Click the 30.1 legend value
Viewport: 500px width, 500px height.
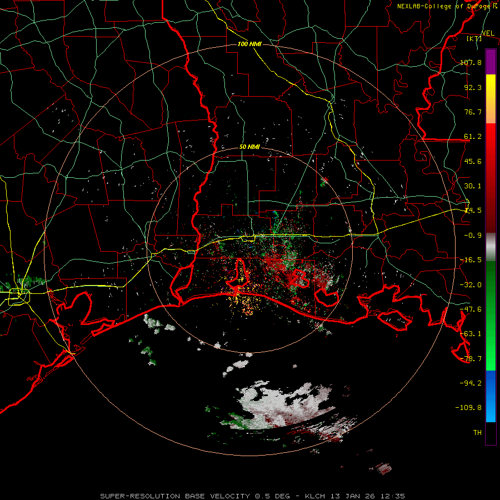click(473, 186)
